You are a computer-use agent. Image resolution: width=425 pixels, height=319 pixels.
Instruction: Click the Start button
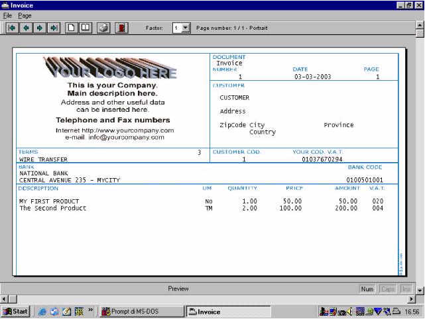(x=15, y=312)
